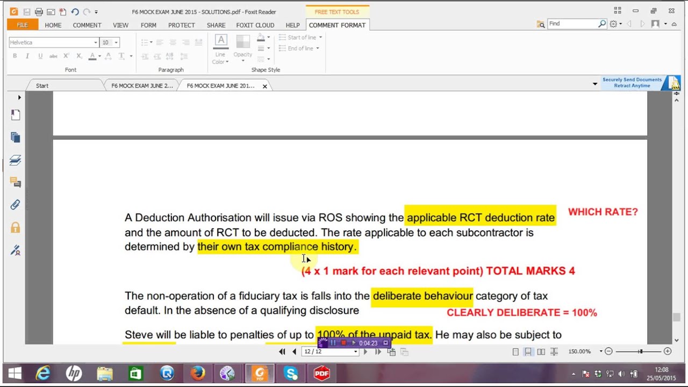
Task: Open the document tab list dropdown arrow
Action: pyautogui.click(x=595, y=84)
